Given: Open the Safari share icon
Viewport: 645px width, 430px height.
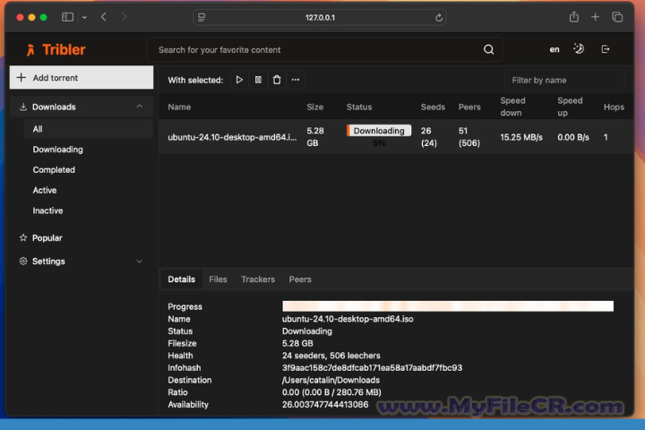Looking at the screenshot, I should [x=574, y=17].
